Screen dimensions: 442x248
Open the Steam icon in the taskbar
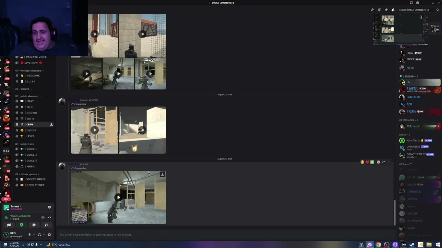412,245
